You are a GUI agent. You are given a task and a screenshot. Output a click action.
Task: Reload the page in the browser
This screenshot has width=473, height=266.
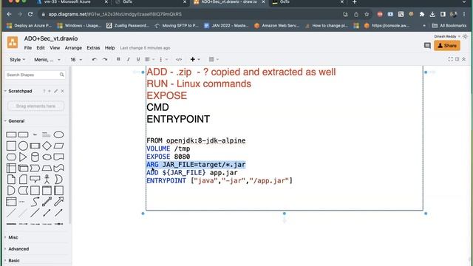click(x=30, y=14)
